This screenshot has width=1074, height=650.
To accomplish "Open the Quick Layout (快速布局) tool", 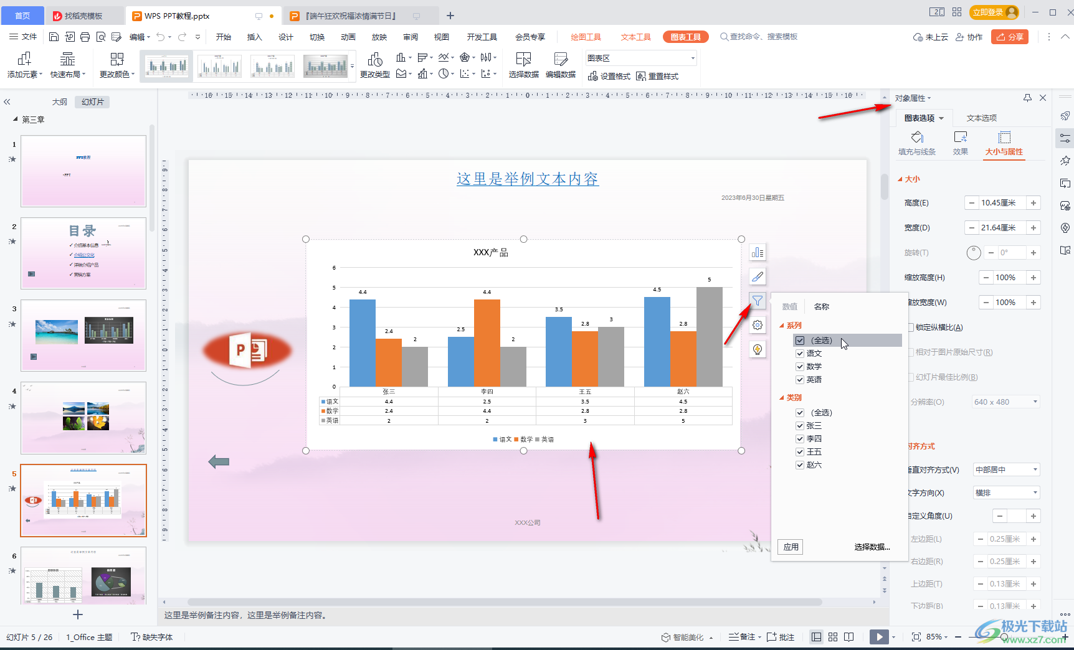I will 67,65.
